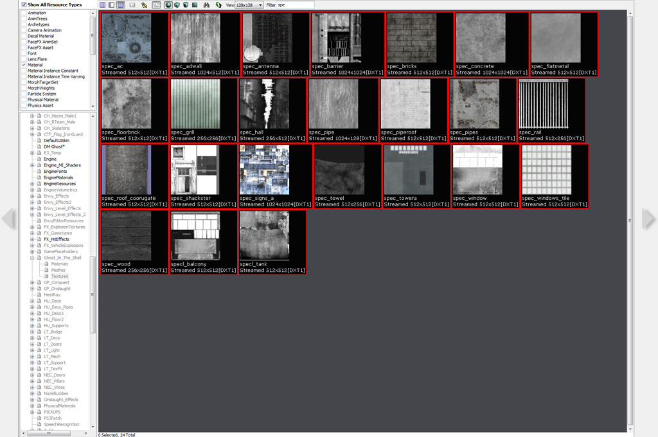Expand the Engine_MI_Shaders package
This screenshot has height=437, width=658.
[32, 165]
